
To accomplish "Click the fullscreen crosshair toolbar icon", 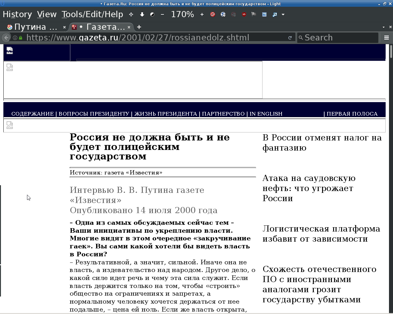I will pyautogui.click(x=131, y=14).
